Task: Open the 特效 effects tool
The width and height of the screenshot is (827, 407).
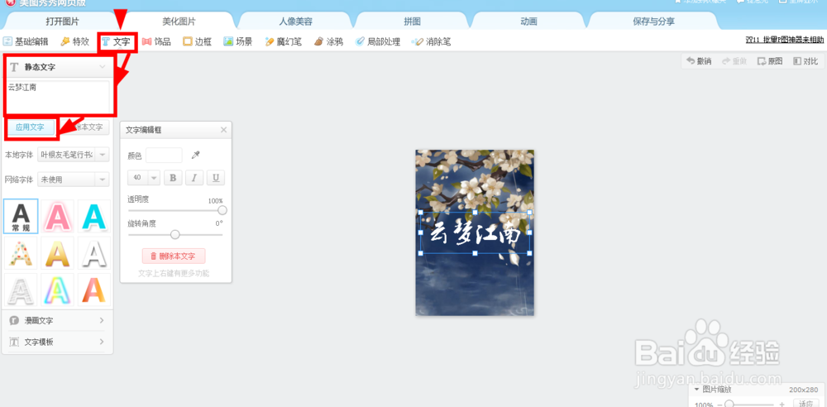Action: tap(75, 41)
